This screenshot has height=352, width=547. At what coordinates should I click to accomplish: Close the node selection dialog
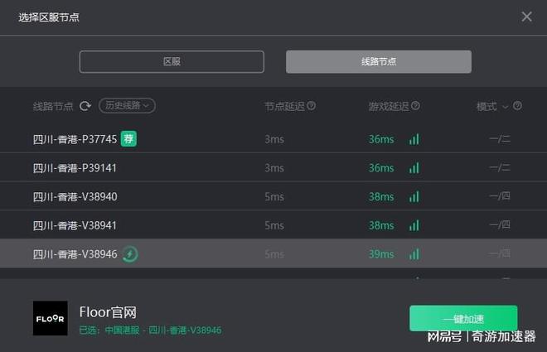(527, 17)
